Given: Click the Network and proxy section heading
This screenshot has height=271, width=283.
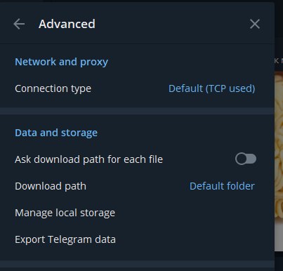Looking at the screenshot, I should pos(61,62).
